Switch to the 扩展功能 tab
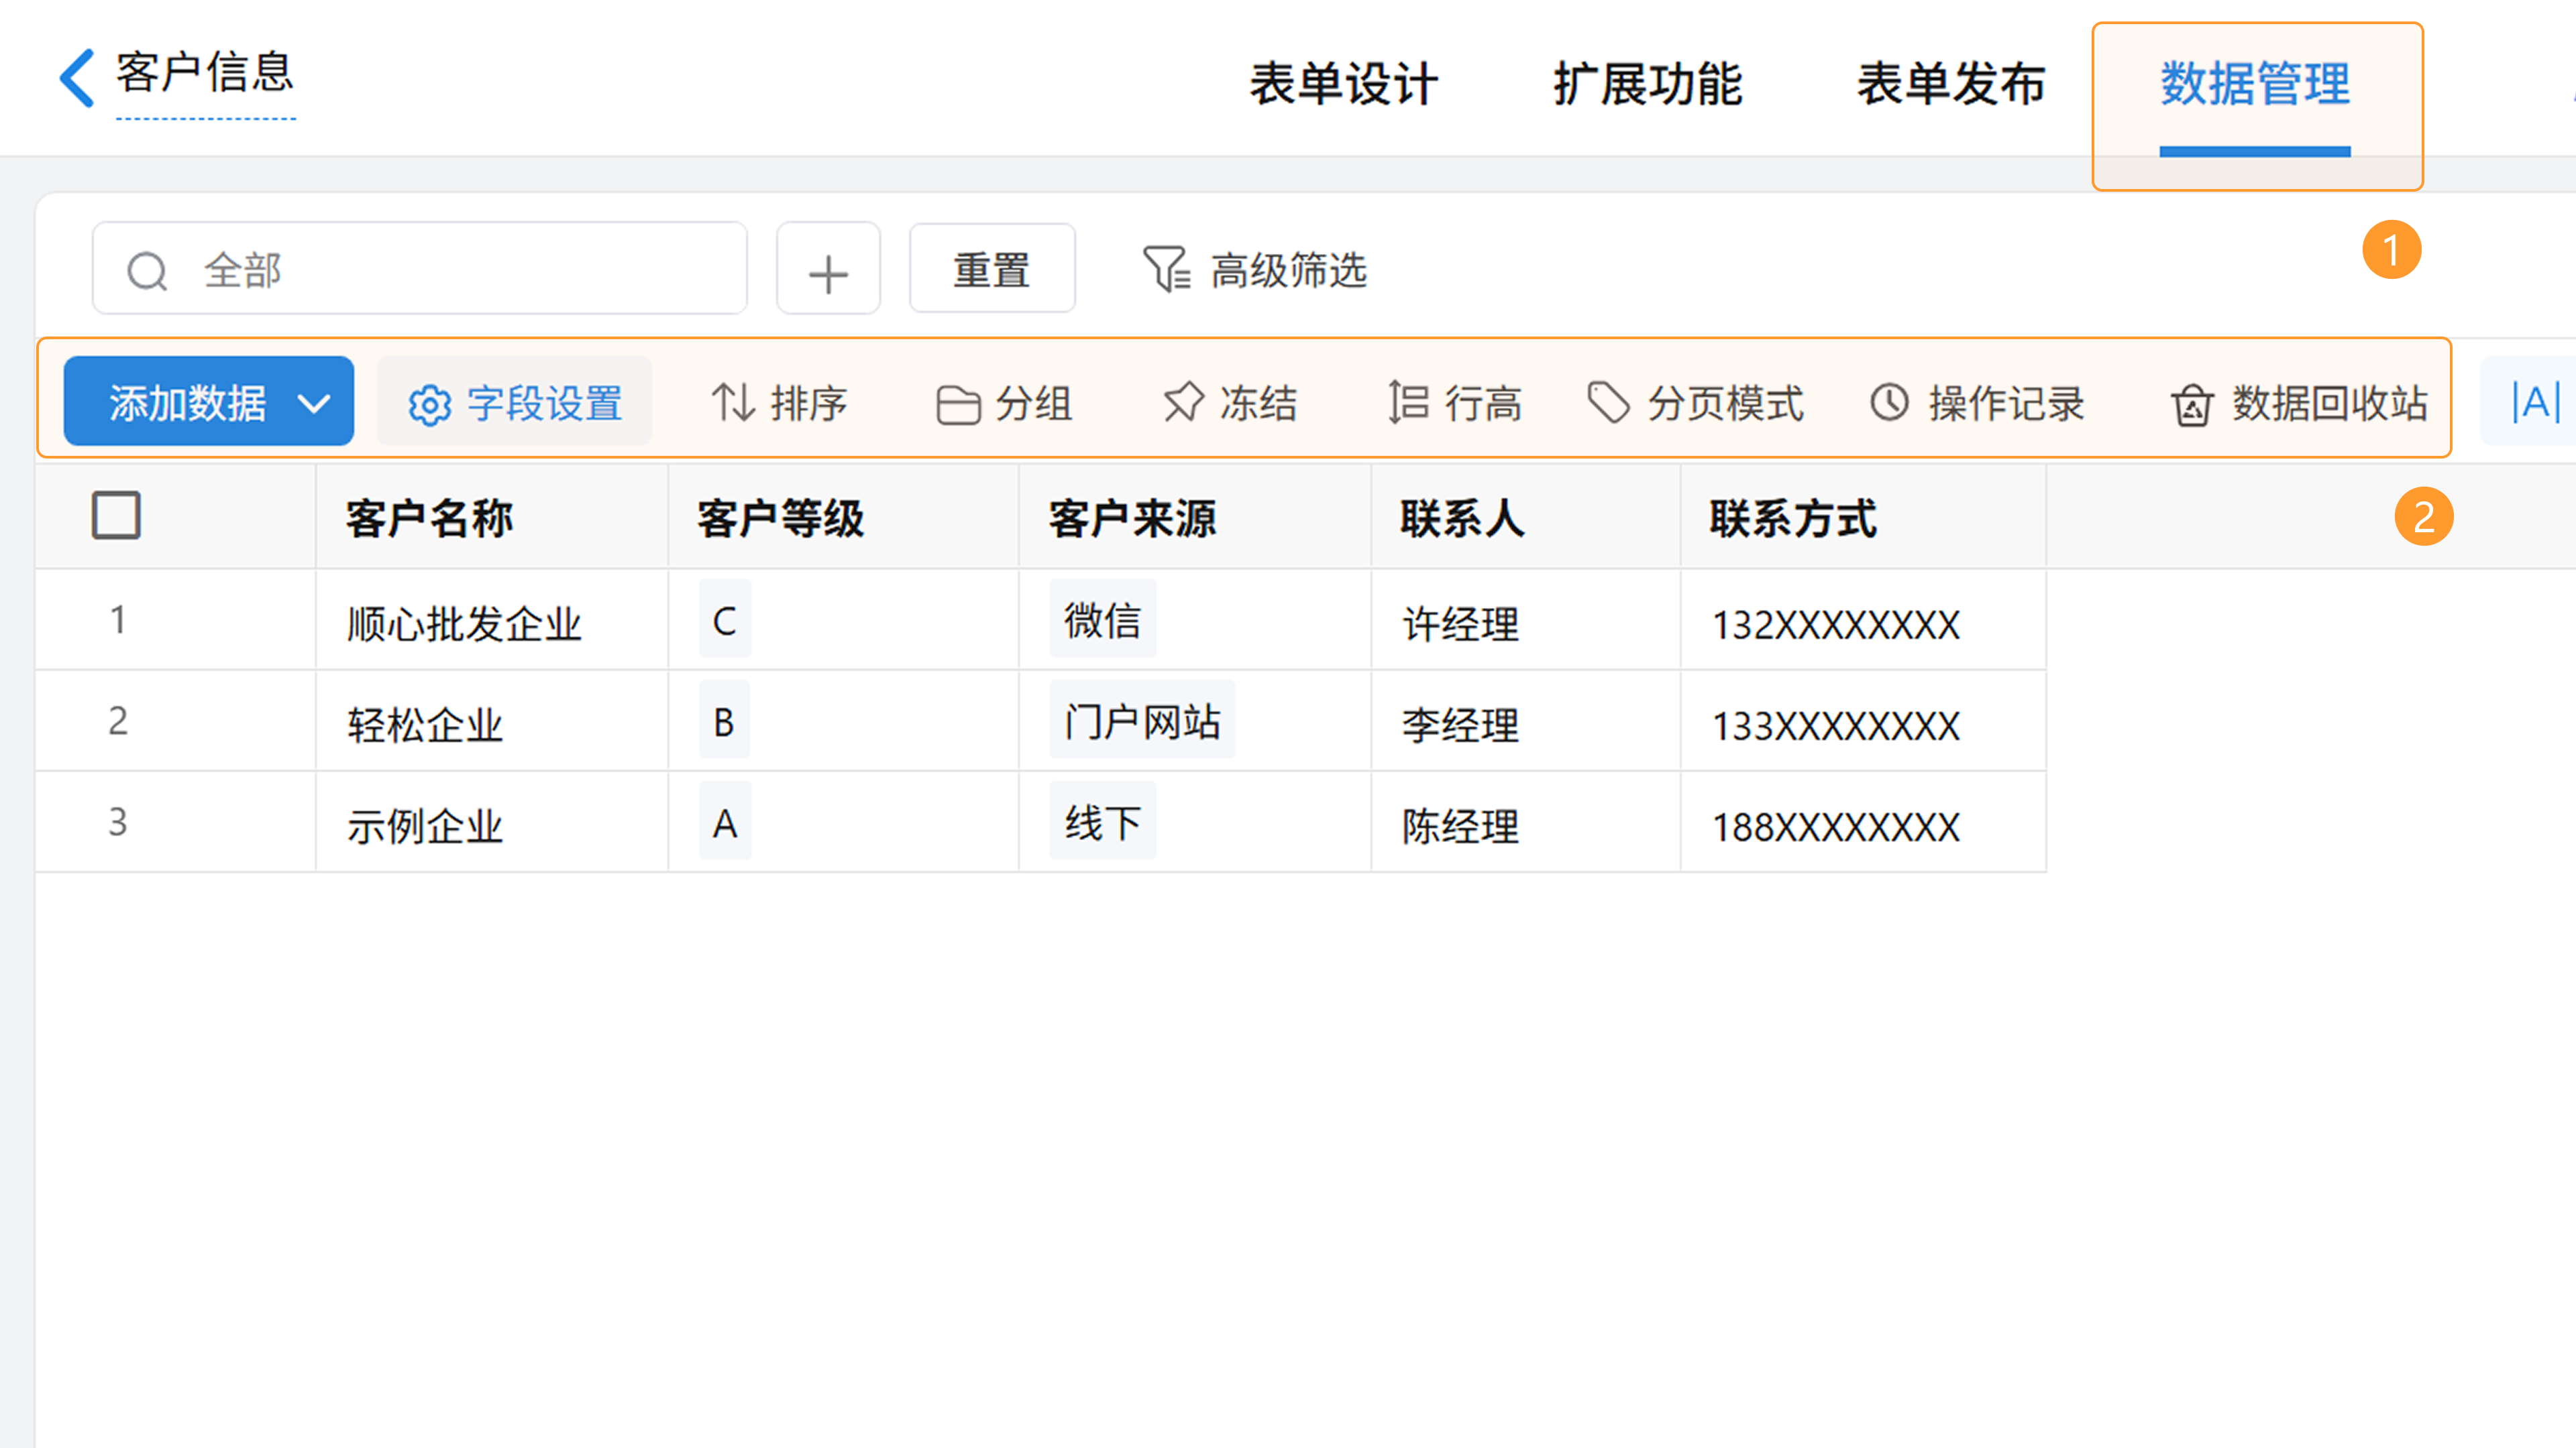Screen dimensions: 2576x1448 (x=1647, y=84)
